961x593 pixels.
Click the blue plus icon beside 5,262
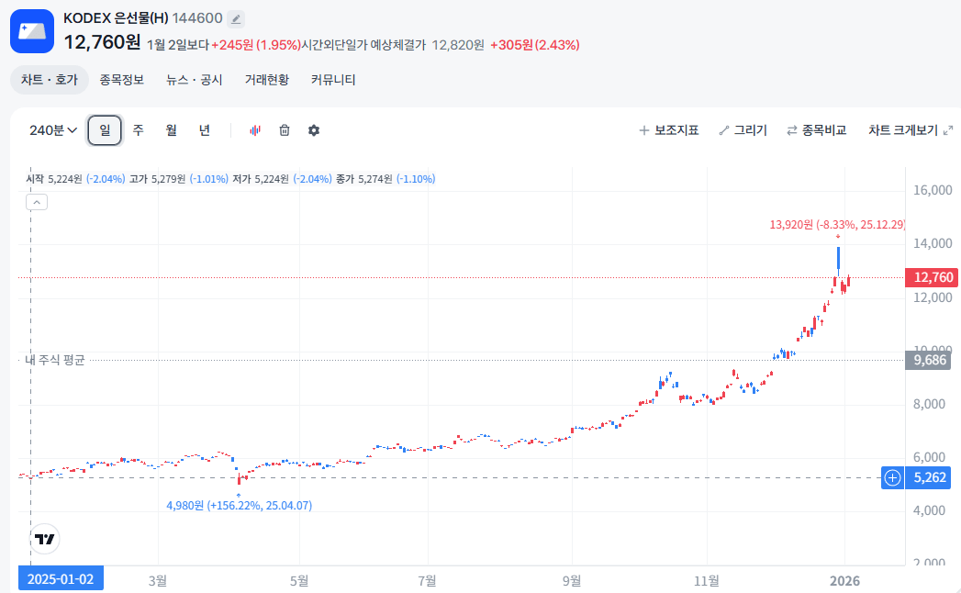[893, 477]
